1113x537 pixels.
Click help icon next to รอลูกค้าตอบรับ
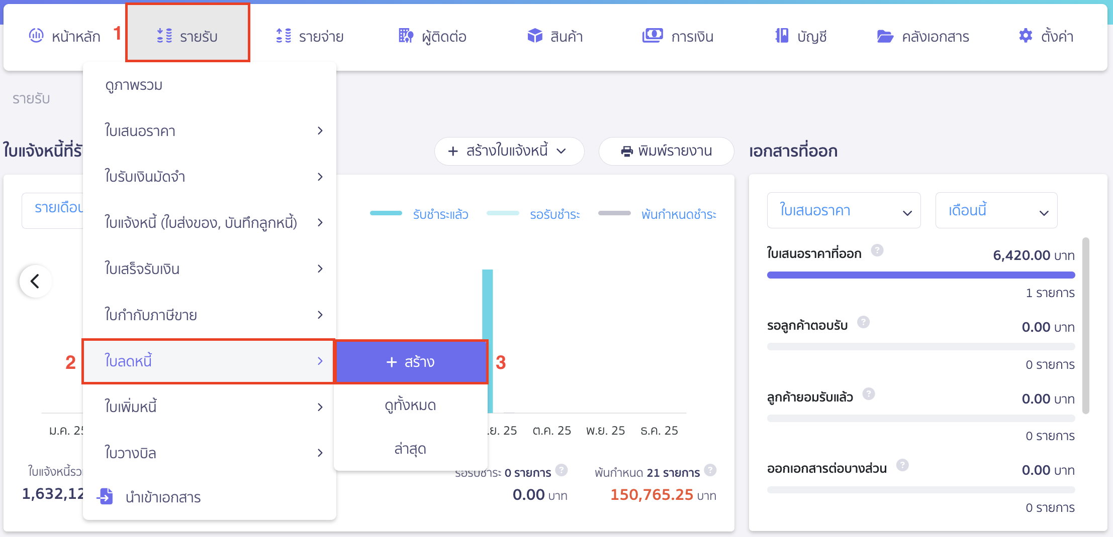click(x=864, y=322)
